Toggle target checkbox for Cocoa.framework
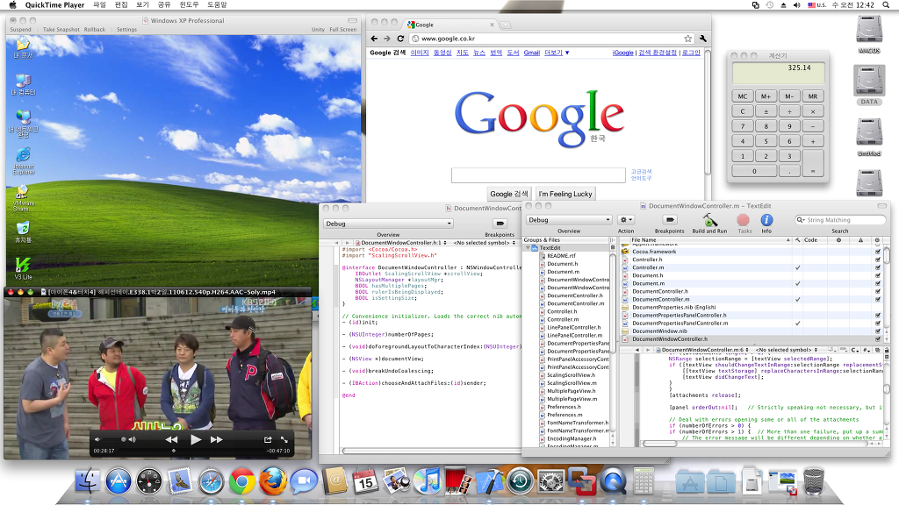This screenshot has height=505, width=899. [x=877, y=252]
